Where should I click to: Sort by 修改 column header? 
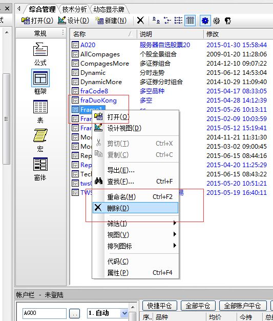238,34
